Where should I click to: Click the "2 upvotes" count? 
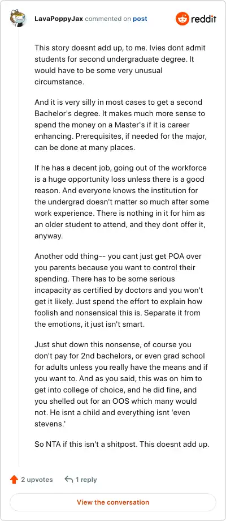click(37, 480)
